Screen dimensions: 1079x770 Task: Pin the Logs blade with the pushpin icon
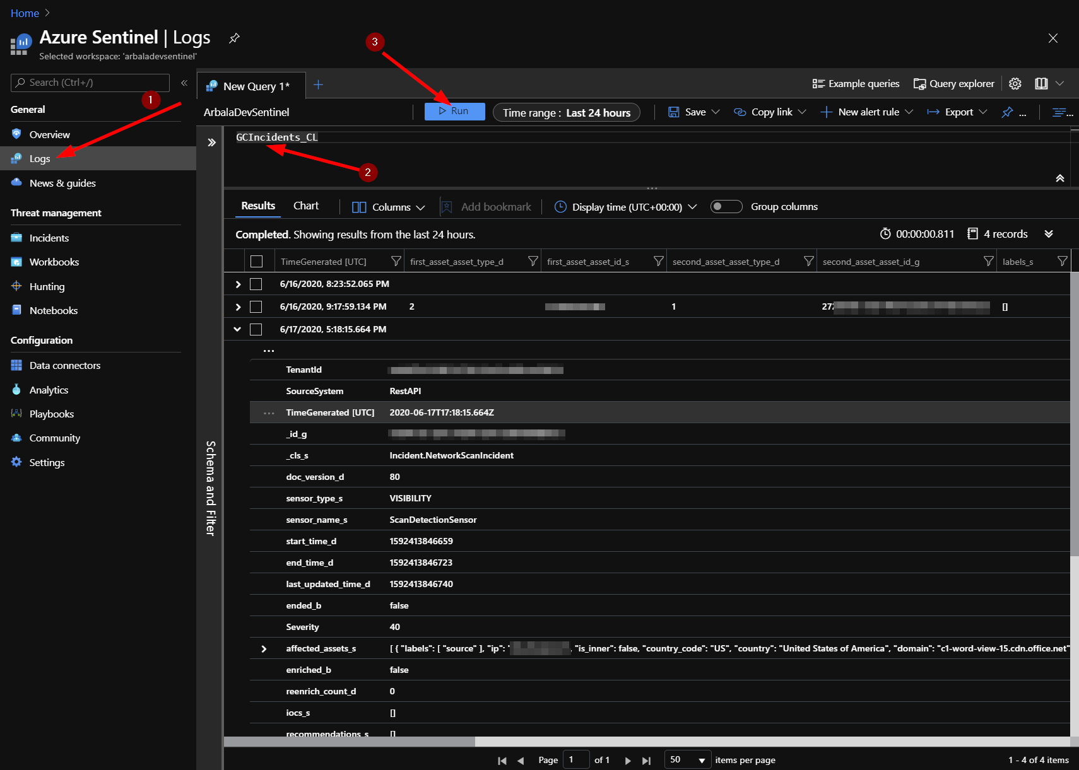[x=234, y=38]
